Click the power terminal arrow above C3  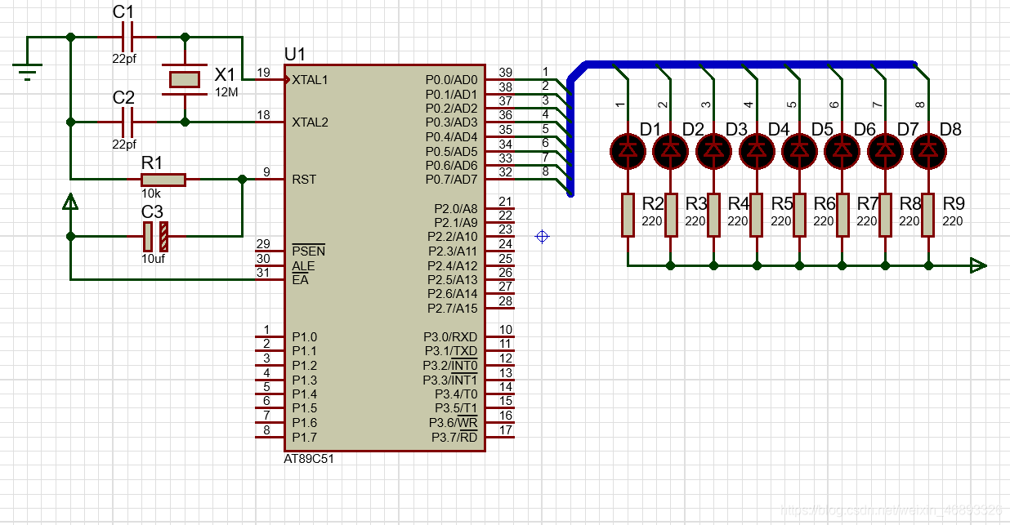click(x=71, y=202)
